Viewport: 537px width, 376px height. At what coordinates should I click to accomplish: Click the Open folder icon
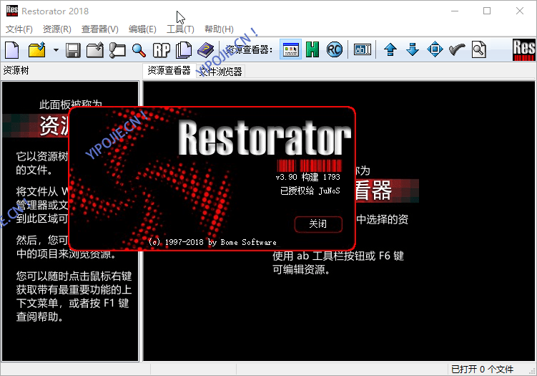(36, 50)
